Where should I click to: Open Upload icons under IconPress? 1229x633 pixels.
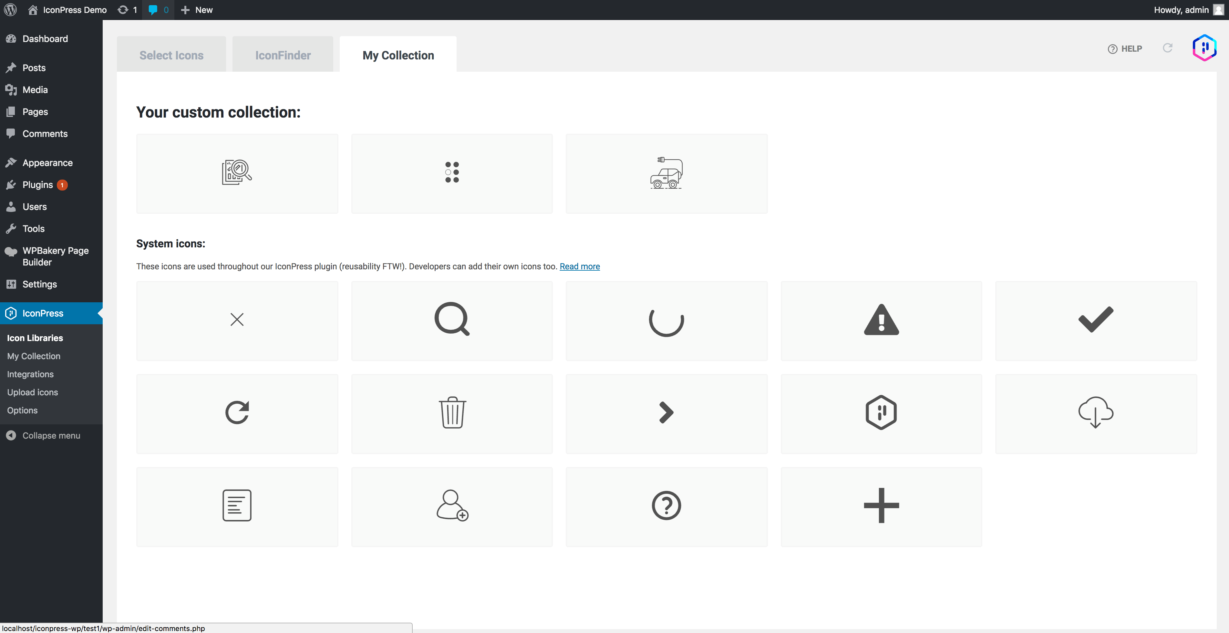32,392
